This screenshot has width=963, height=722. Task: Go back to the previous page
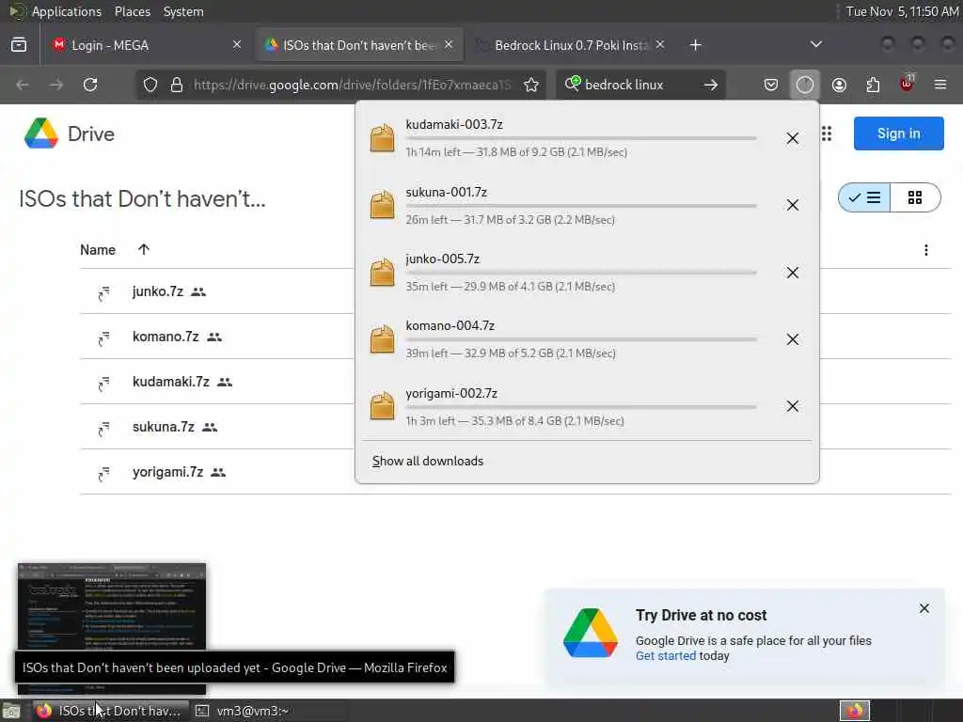[23, 85]
